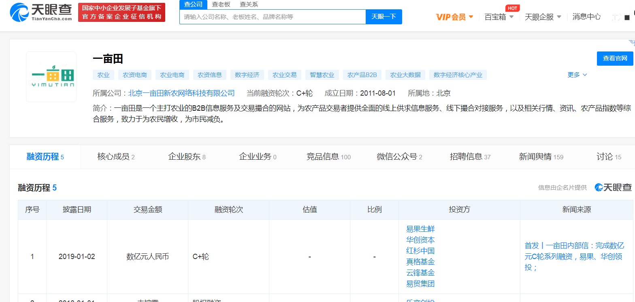Click the 融资轮次 column header

tap(229, 210)
